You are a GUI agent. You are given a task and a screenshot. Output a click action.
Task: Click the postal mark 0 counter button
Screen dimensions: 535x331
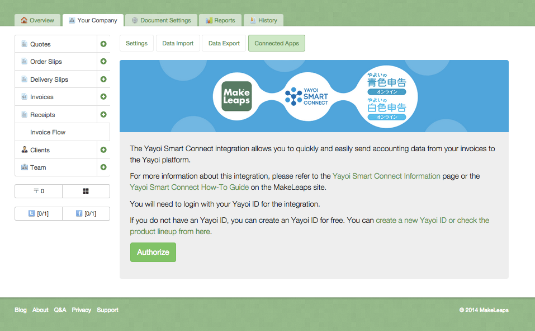(x=39, y=191)
